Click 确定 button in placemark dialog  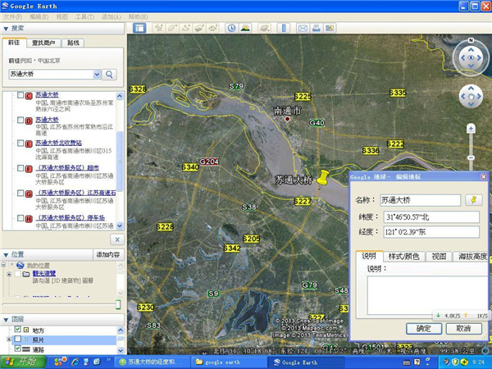click(x=424, y=329)
